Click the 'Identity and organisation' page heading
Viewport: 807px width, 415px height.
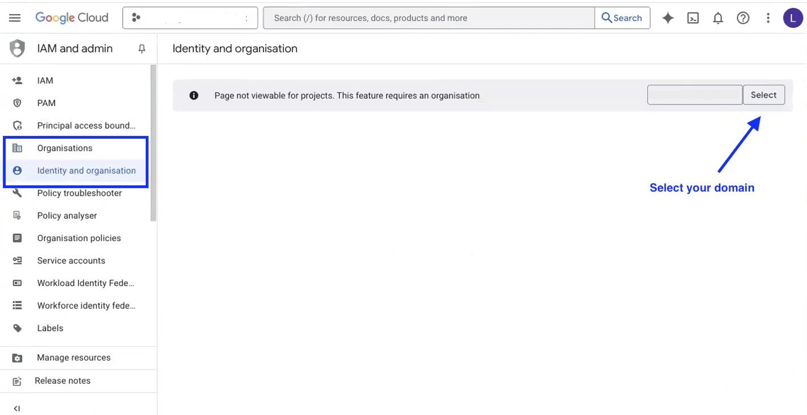point(235,48)
